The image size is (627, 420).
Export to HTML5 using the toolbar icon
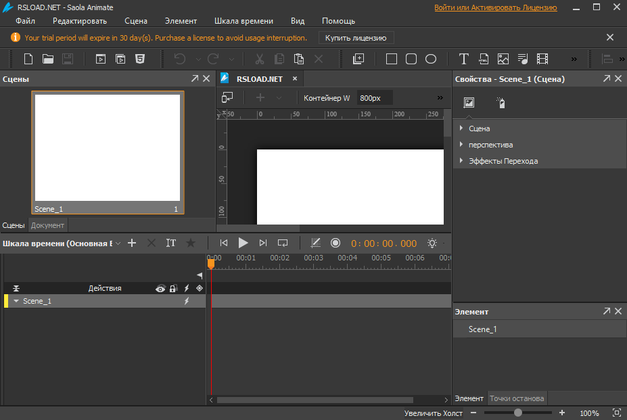point(139,59)
